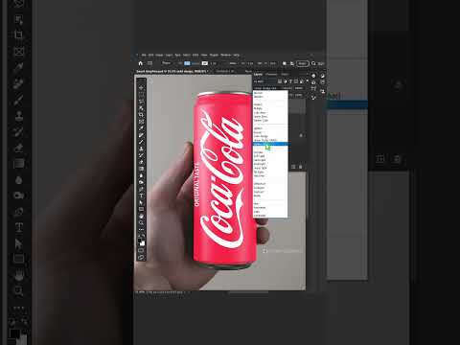Screen dimensions: 460x345
Task: Click the Home icon in options bar
Action: tap(140, 63)
